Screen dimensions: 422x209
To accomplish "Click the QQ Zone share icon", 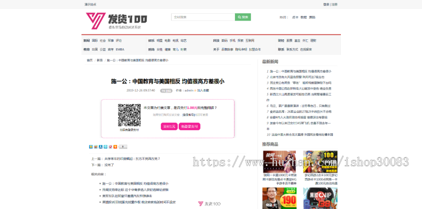I will click(91, 147).
